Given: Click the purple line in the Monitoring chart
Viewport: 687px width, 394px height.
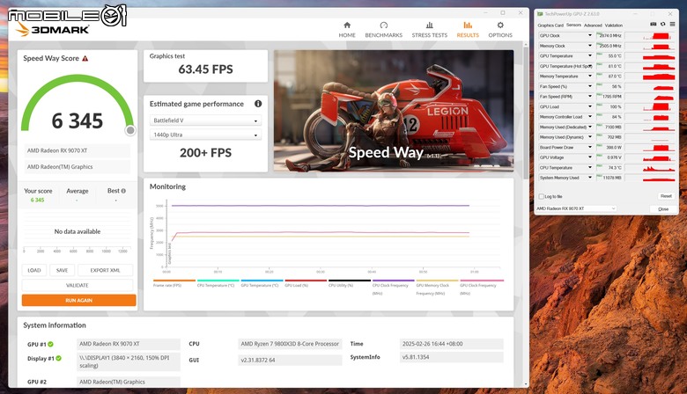Looking at the screenshot, I should (320, 206).
